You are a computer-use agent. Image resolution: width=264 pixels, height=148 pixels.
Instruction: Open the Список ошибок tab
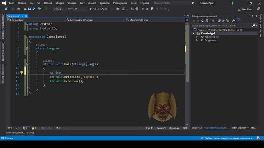[15, 132]
